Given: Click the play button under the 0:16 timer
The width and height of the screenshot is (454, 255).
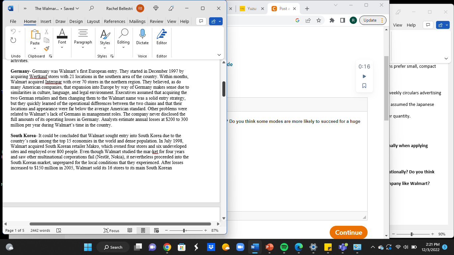Looking at the screenshot, I should point(364,76).
